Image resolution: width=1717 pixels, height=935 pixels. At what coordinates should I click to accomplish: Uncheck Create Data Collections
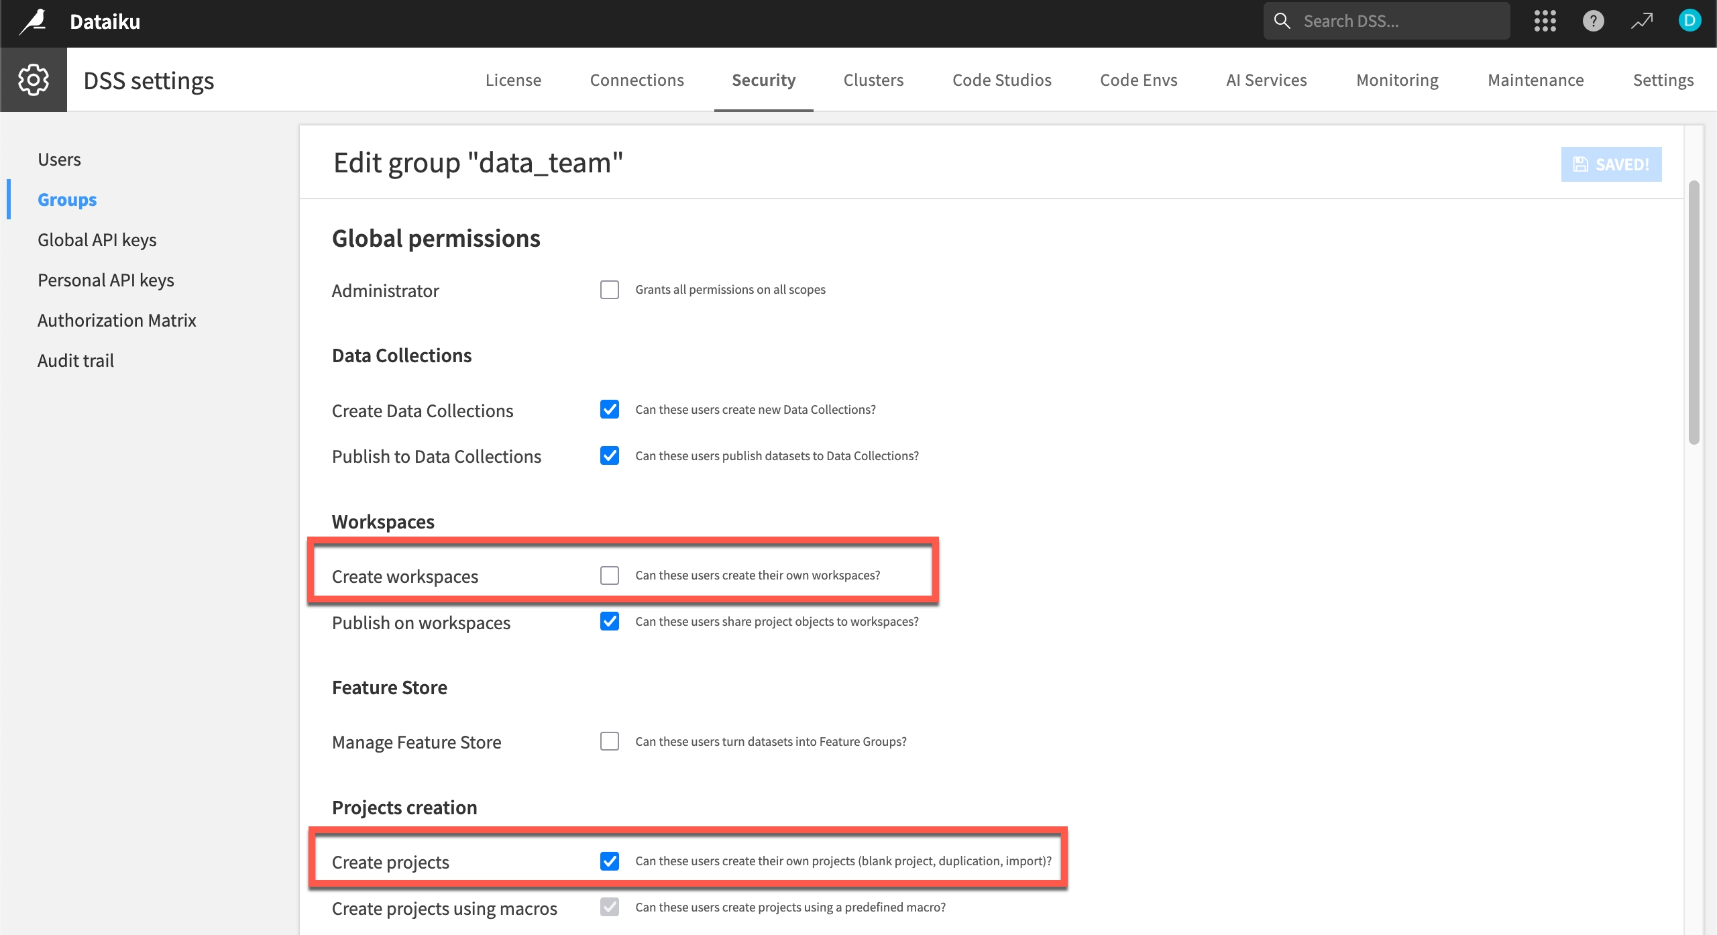pyautogui.click(x=610, y=409)
